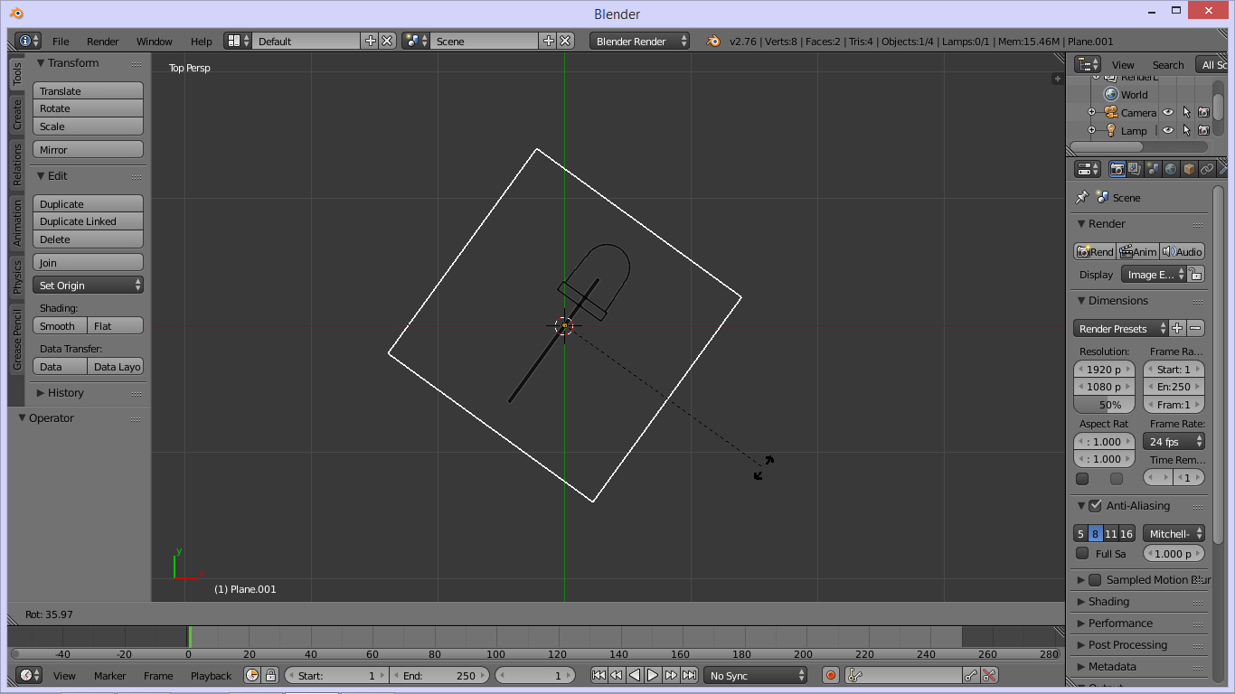Viewport: 1235px width, 694px height.
Task: Select anti-aliasing samples 16
Action: click(1127, 534)
